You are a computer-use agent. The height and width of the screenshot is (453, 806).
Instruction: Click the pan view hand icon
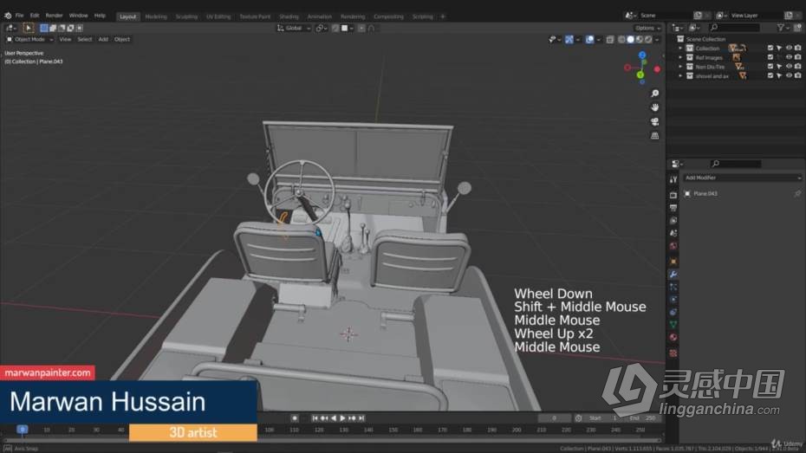click(x=655, y=107)
